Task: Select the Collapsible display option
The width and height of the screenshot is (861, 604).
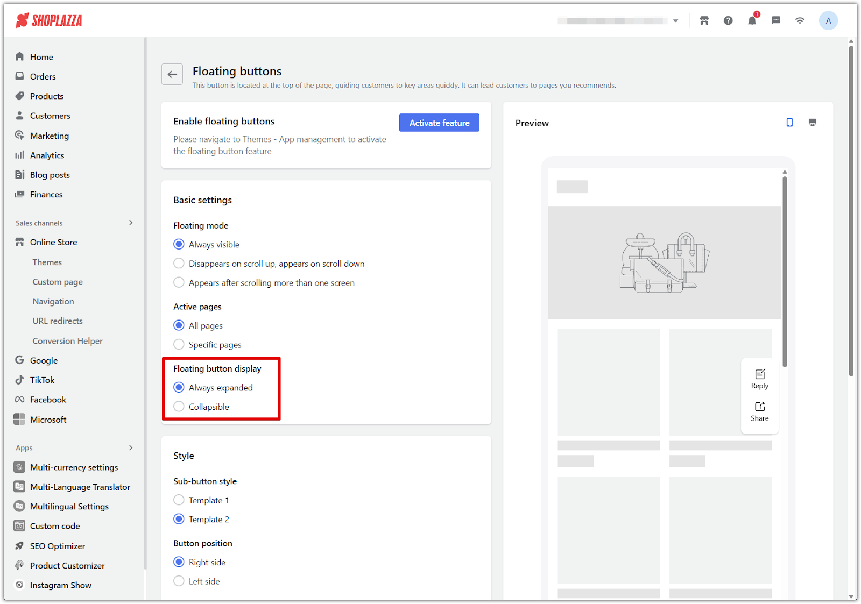Action: 179,407
